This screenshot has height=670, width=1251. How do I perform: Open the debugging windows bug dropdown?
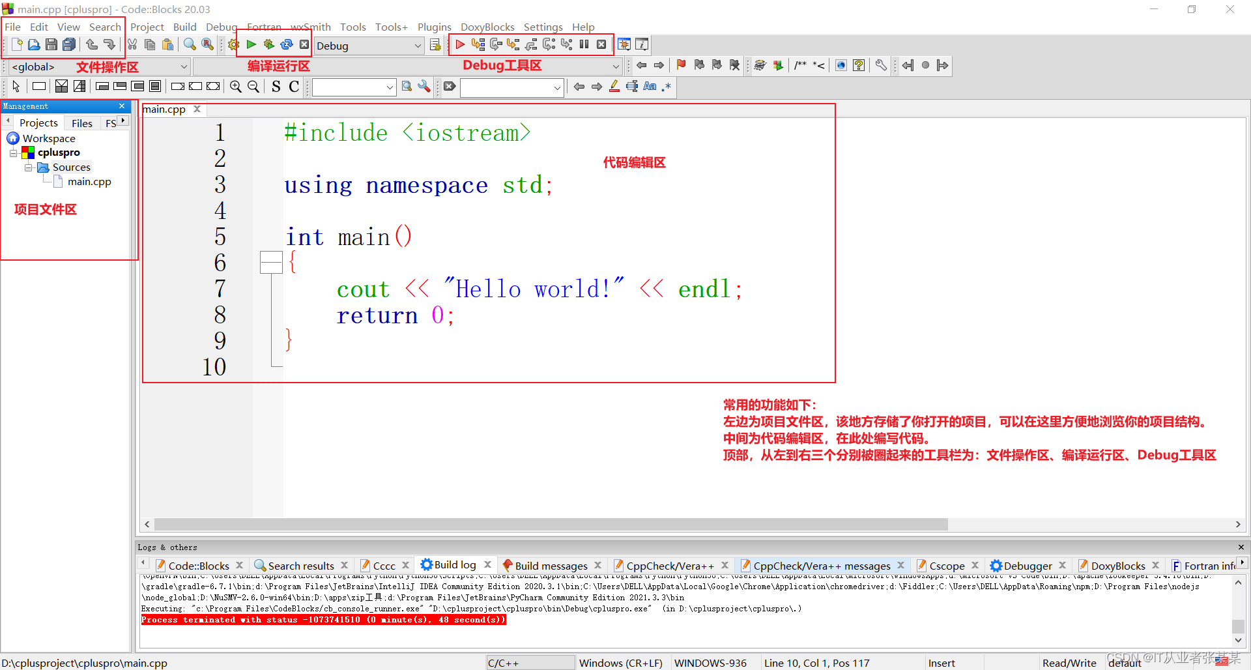(624, 44)
